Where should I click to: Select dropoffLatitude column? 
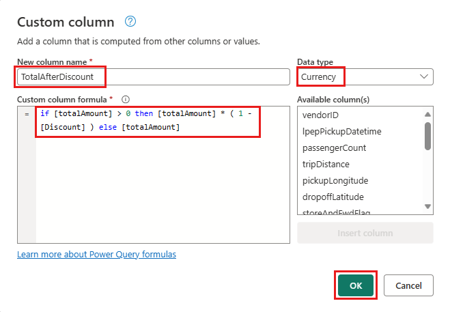coord(333,197)
